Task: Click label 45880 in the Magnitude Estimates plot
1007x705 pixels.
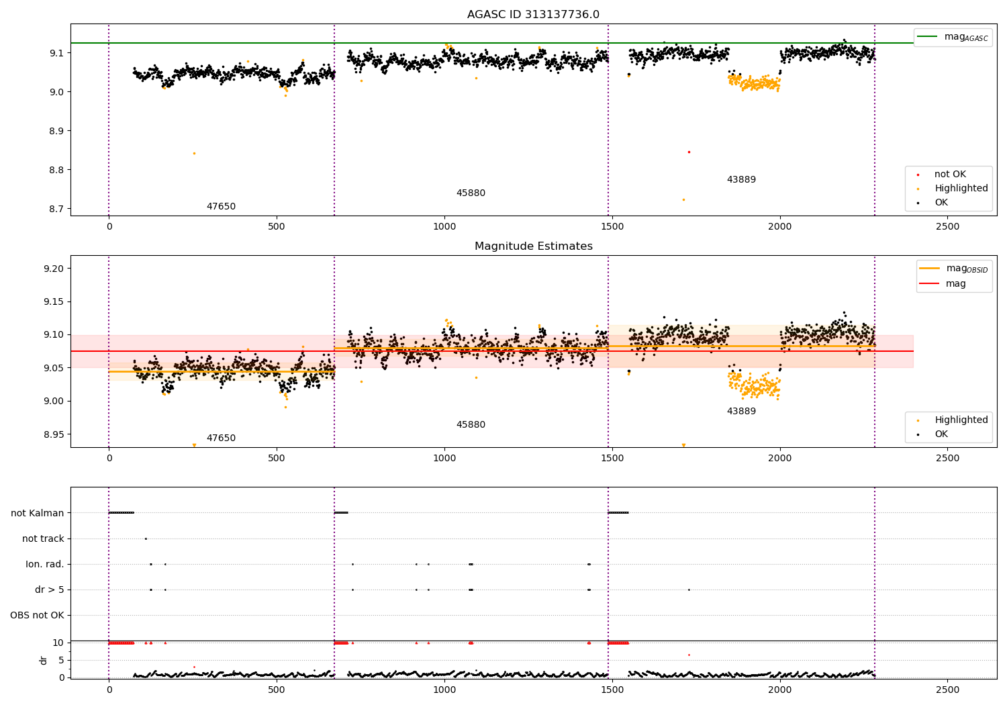Action: pyautogui.click(x=471, y=425)
